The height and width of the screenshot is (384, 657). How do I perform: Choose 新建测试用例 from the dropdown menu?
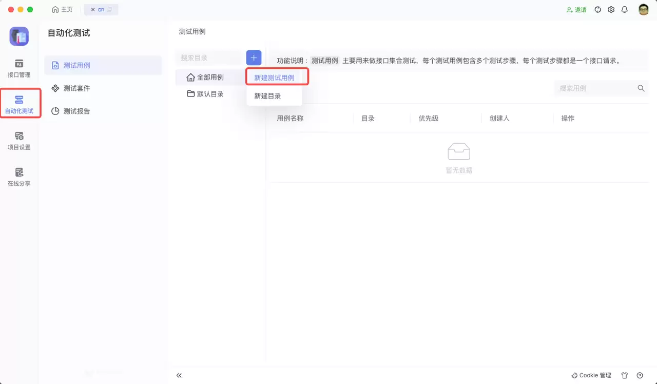274,78
